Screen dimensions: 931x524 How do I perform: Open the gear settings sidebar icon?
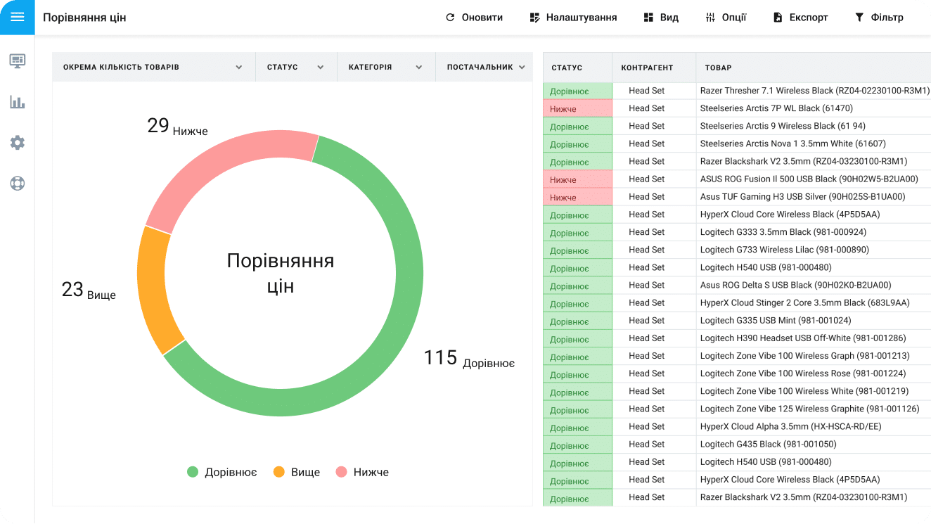point(18,143)
